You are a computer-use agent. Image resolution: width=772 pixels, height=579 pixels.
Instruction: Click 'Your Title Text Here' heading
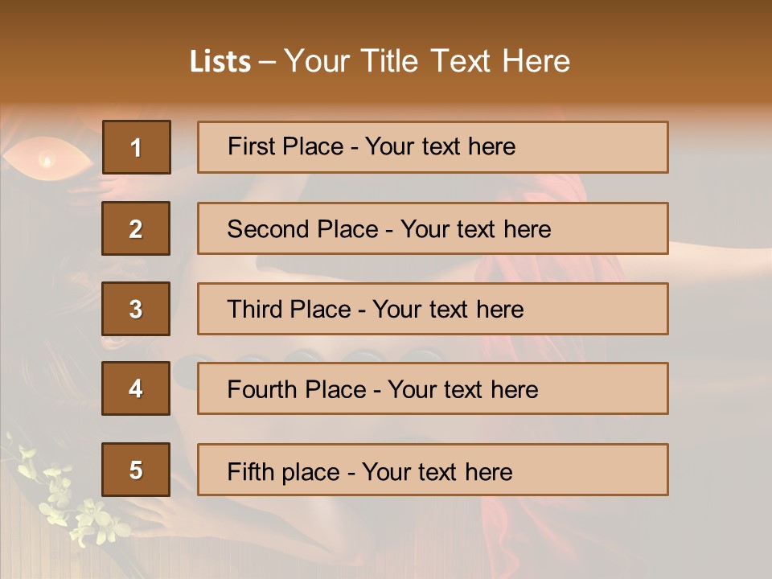tap(427, 61)
